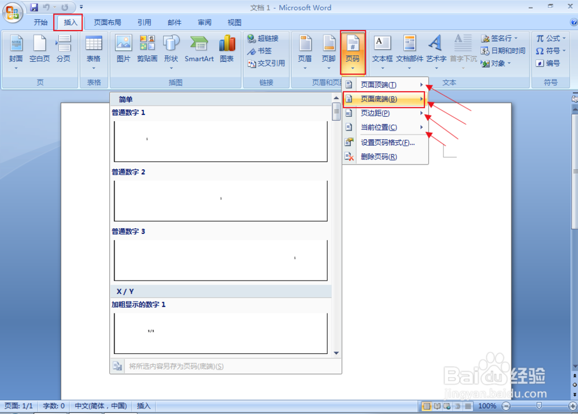
Task: Open the Word Help question mark
Action: (573, 22)
